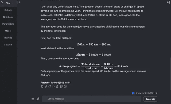The width and height of the screenshot is (171, 104).
Task: Click the chat vertical scrollbar
Action: point(170,74)
